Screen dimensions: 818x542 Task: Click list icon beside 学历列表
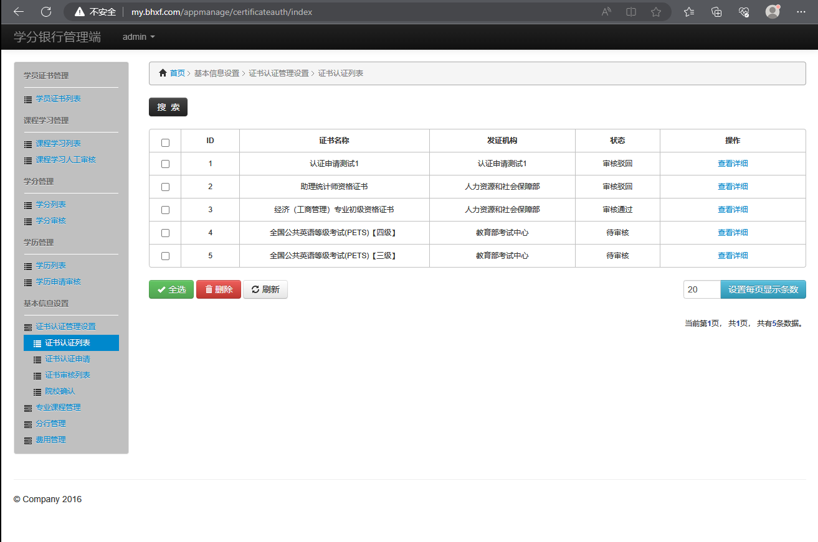pos(28,266)
